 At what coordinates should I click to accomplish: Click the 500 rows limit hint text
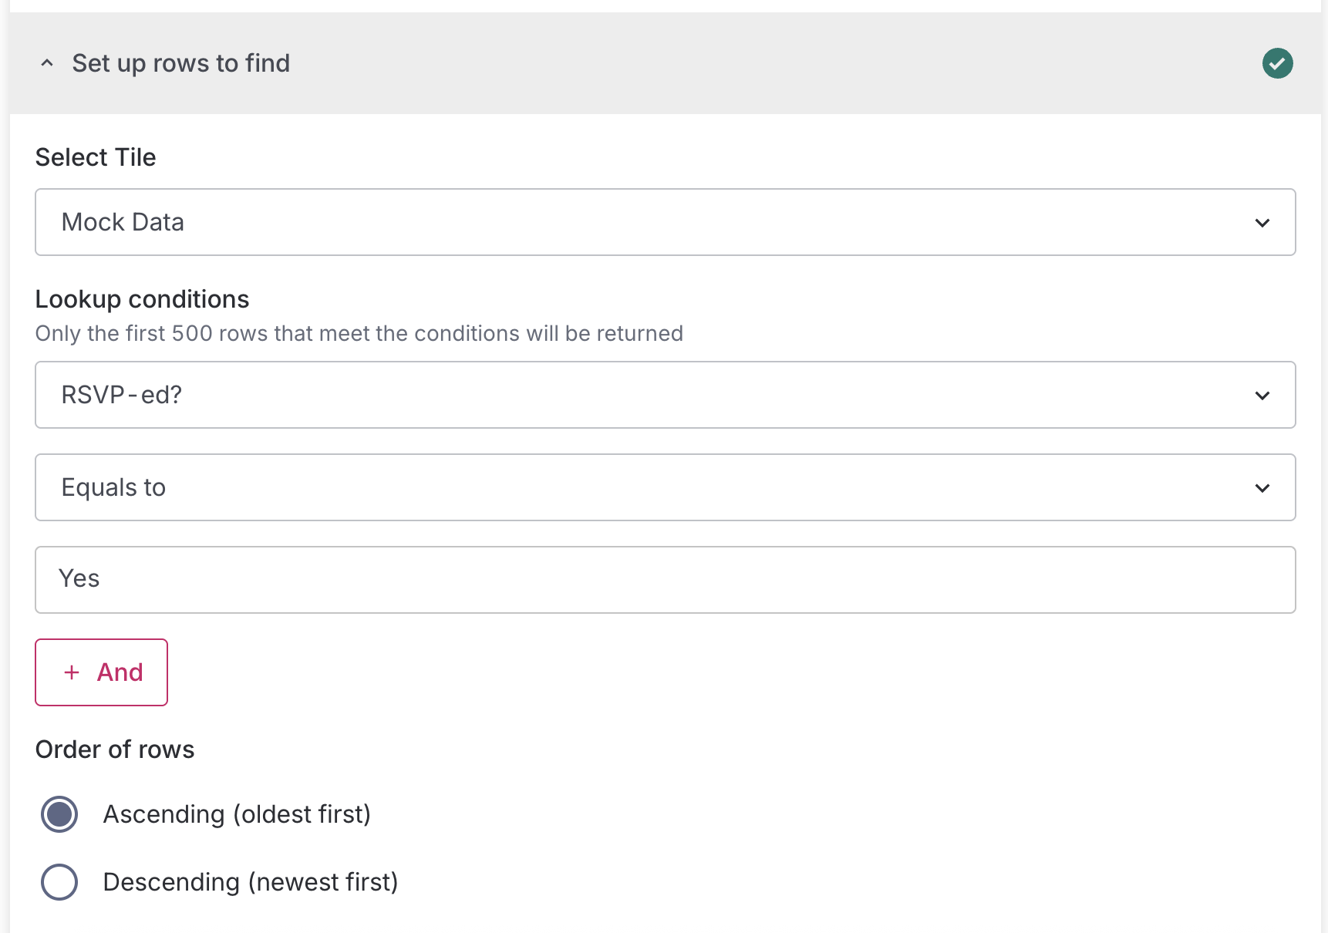(x=359, y=333)
